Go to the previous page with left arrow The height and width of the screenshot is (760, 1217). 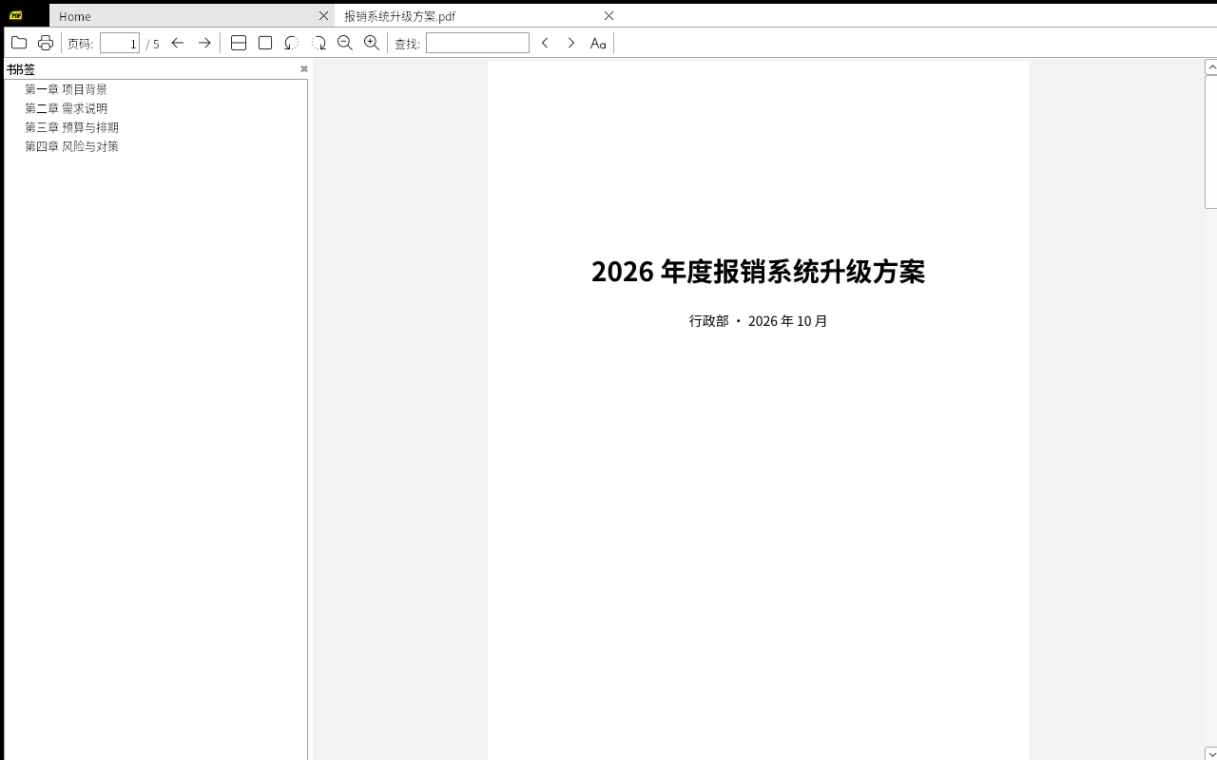tap(178, 43)
